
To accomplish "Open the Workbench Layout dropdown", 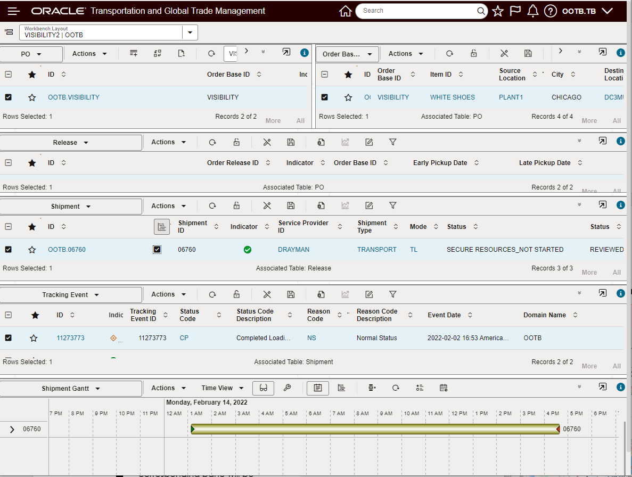I will pyautogui.click(x=190, y=32).
